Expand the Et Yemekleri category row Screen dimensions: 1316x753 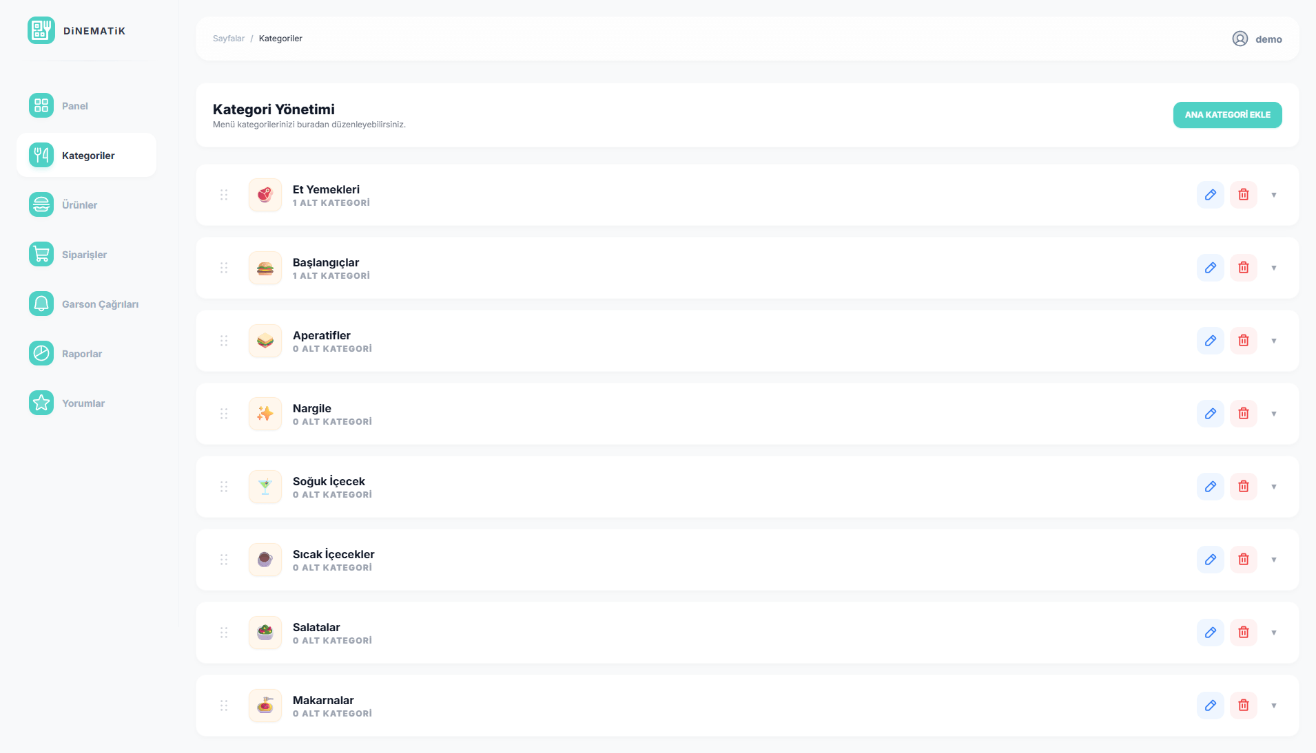[x=1274, y=195]
